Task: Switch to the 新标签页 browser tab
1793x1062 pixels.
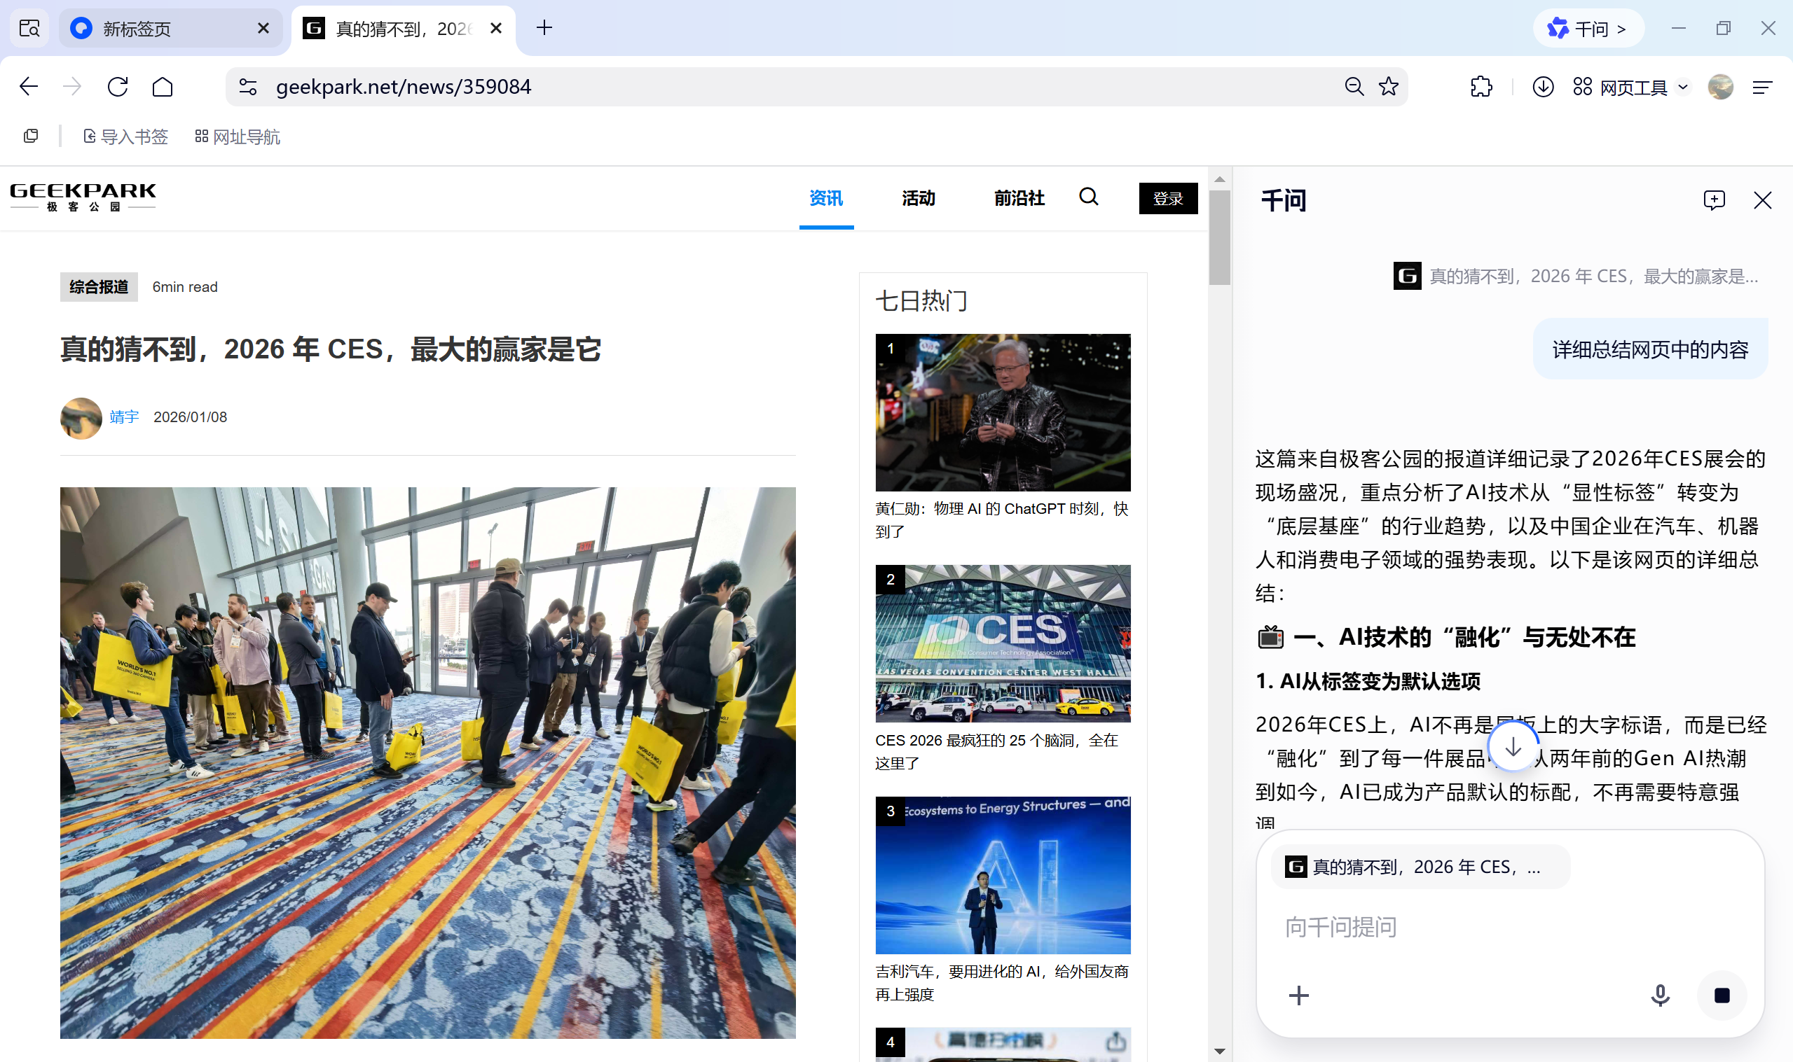Action: (x=136, y=29)
